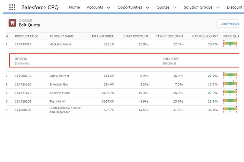Click the Target Discount column header

(x=169, y=36)
